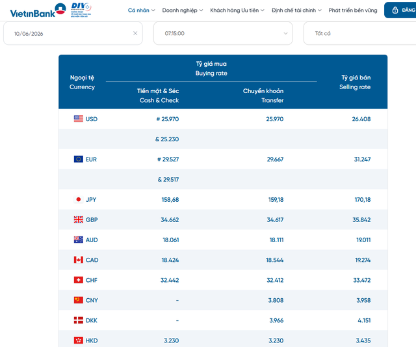416x347 pixels.
Task: Click EUR selling rate 31.247
Action: (363, 160)
